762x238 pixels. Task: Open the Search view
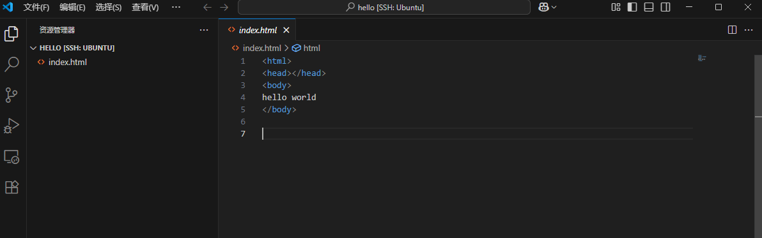point(12,64)
